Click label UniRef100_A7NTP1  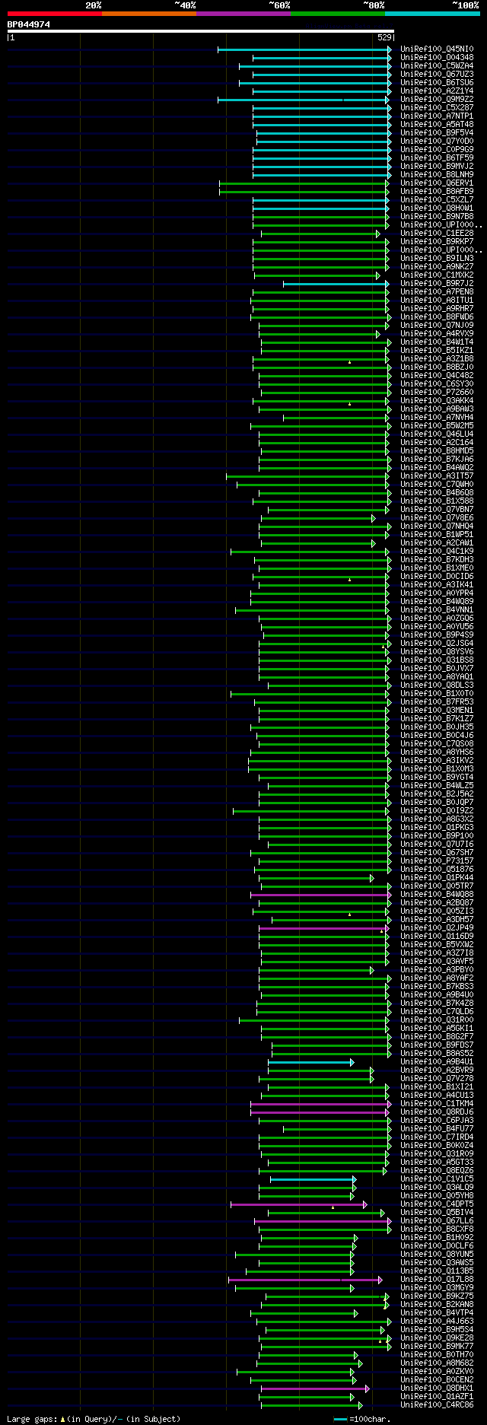click(437, 116)
